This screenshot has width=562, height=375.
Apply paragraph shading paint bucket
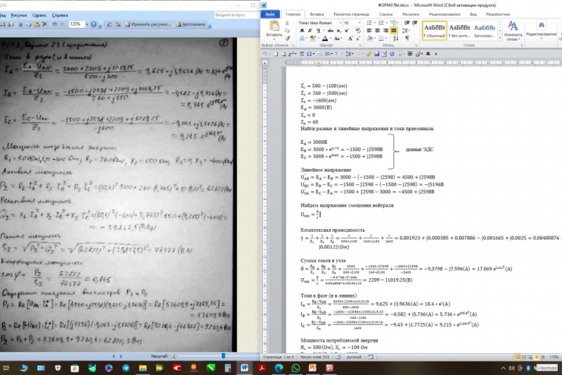(370, 38)
